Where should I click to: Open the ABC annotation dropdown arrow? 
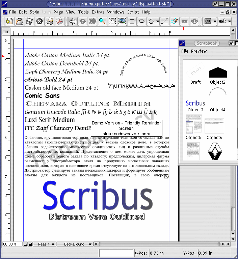pyautogui.click(x=230, y=21)
